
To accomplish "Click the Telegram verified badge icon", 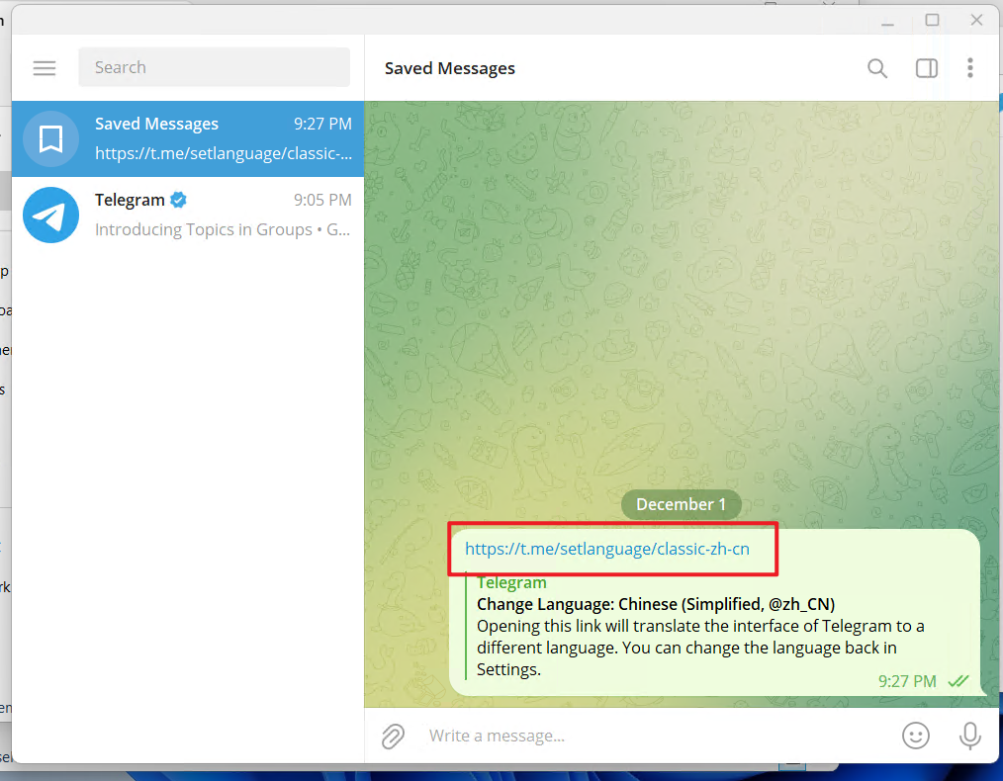I will (178, 200).
